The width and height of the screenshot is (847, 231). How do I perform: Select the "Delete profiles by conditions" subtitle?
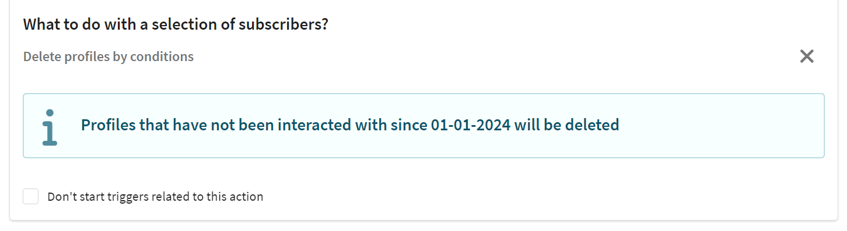tap(108, 57)
